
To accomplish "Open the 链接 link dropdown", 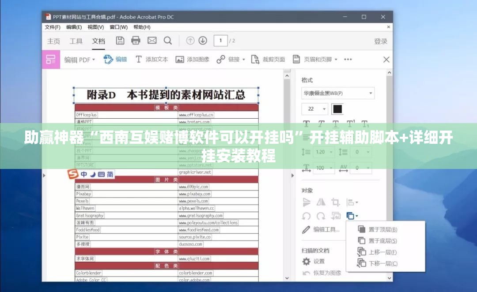I will (x=231, y=59).
